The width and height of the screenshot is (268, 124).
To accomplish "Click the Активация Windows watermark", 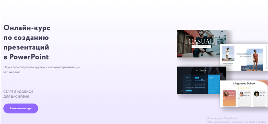I will coord(222,118).
